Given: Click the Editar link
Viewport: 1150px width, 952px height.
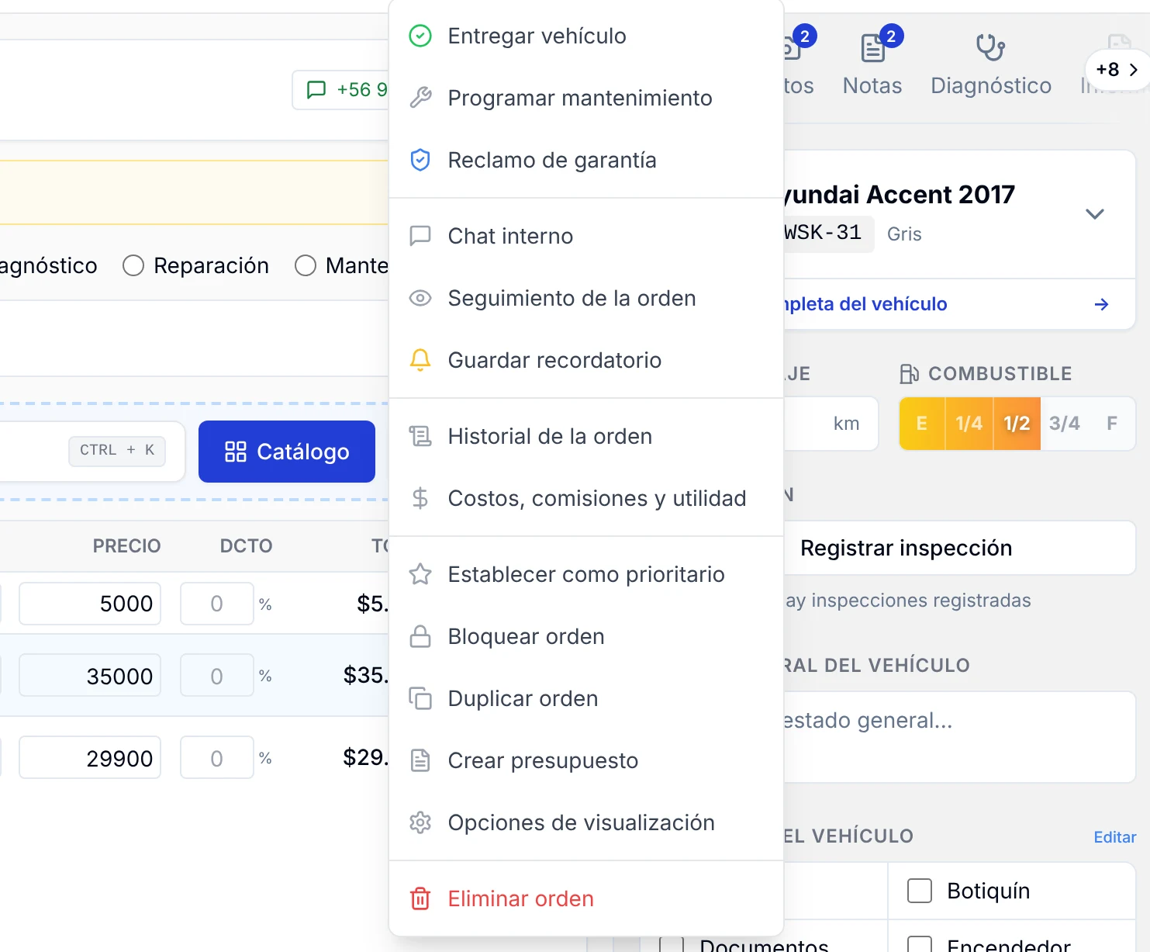Looking at the screenshot, I should (x=1114, y=837).
